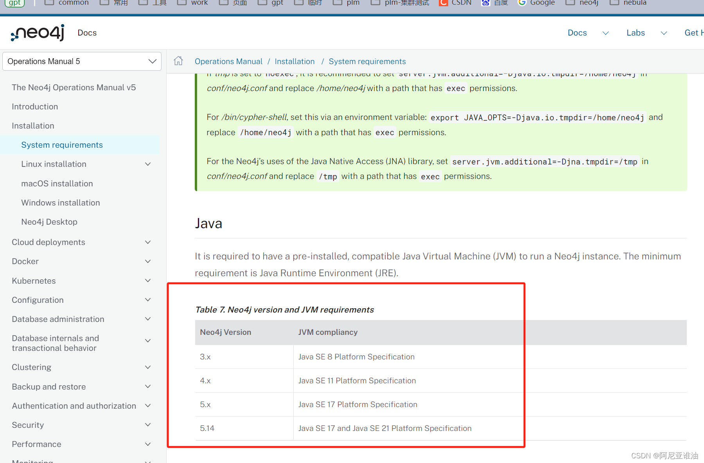Open the Labs top navigation menu
Image resolution: width=704 pixels, height=463 pixels.
[x=636, y=33]
